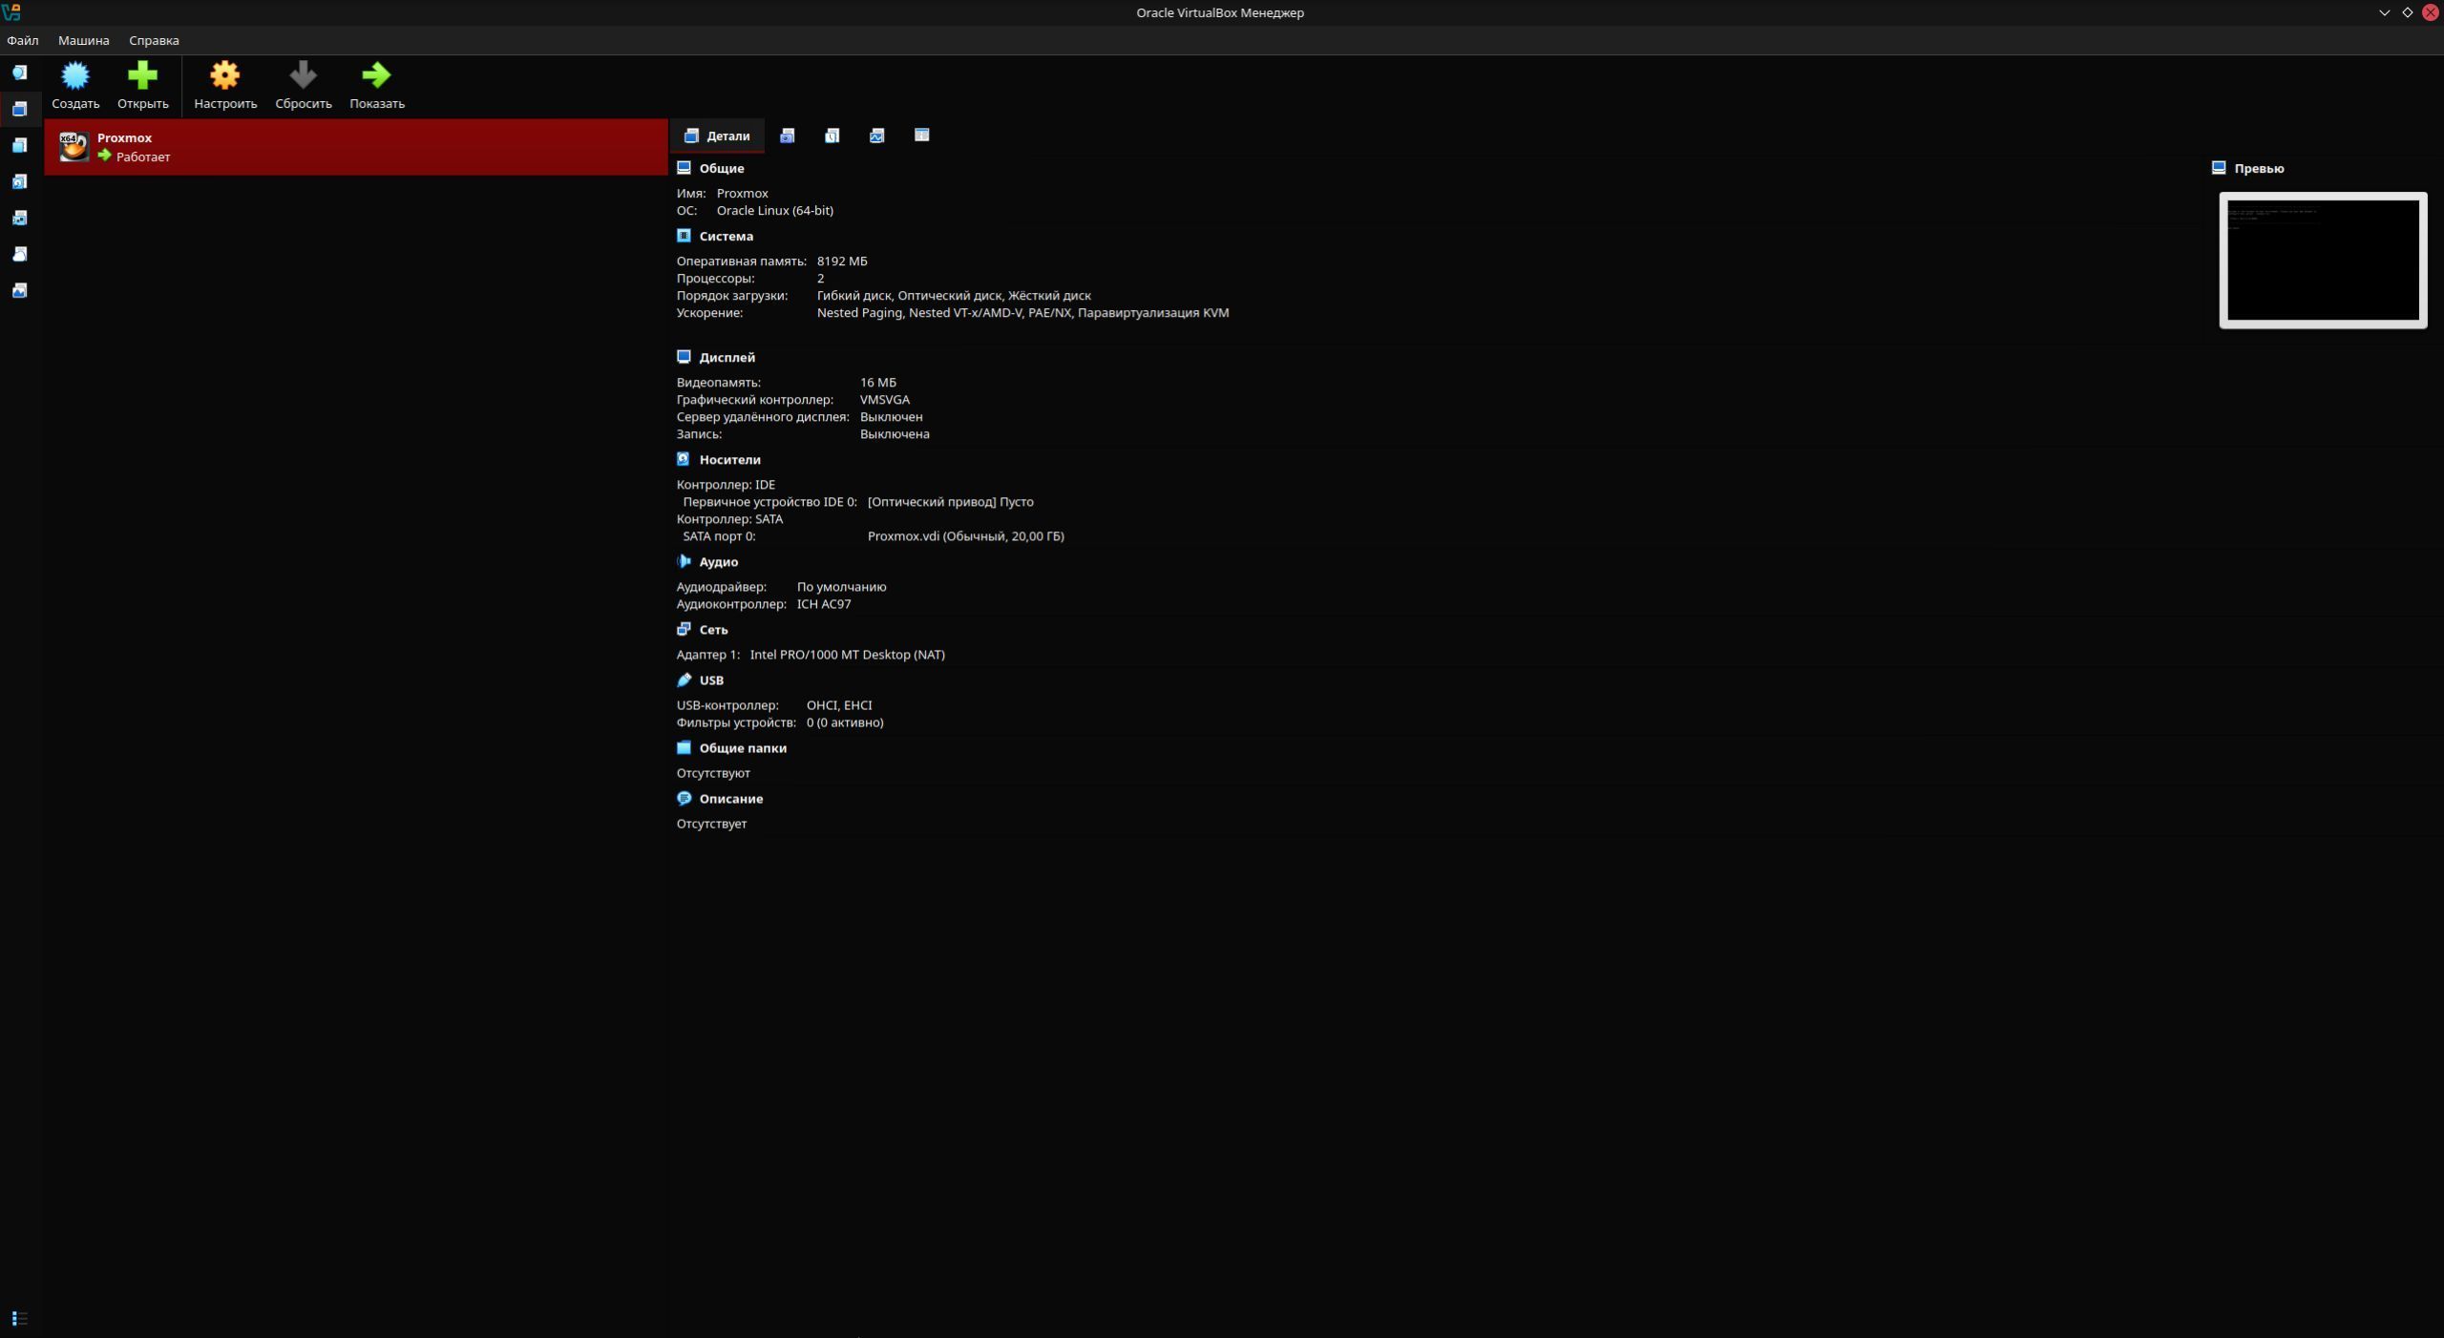Click the boot order value text
This screenshot has width=2444, height=1338.
[954, 295]
